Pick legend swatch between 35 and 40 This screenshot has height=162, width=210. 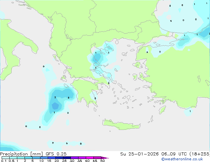click(x=82, y=158)
